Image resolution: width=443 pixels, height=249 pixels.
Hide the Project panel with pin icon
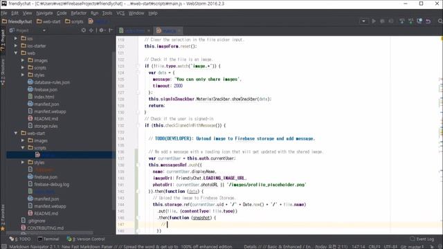[x=111, y=30]
